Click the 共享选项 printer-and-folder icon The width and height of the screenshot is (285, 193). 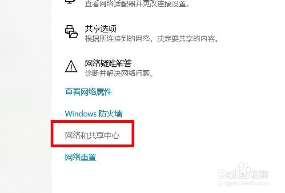(72, 32)
